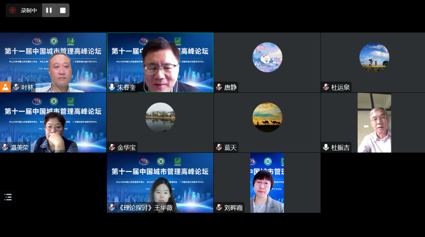Click the 录制中 recording status text
The width and height of the screenshot is (425, 237).
[29, 10]
